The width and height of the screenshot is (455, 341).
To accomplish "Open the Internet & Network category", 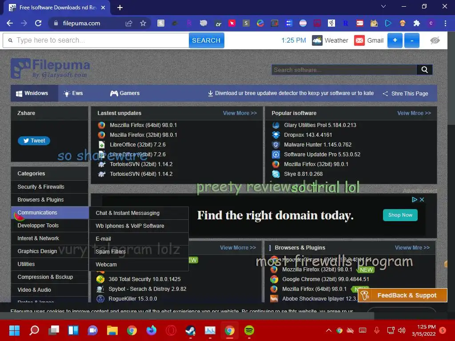I will tap(50, 238).
